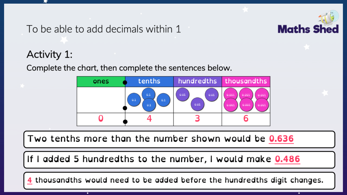Image resolution: width=347 pixels, height=195 pixels.
Task: Click the bottom-right pink 0.001 counter
Action: coord(262,105)
